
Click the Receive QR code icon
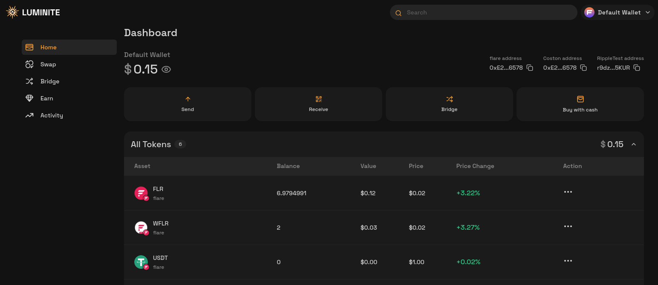[318, 99]
